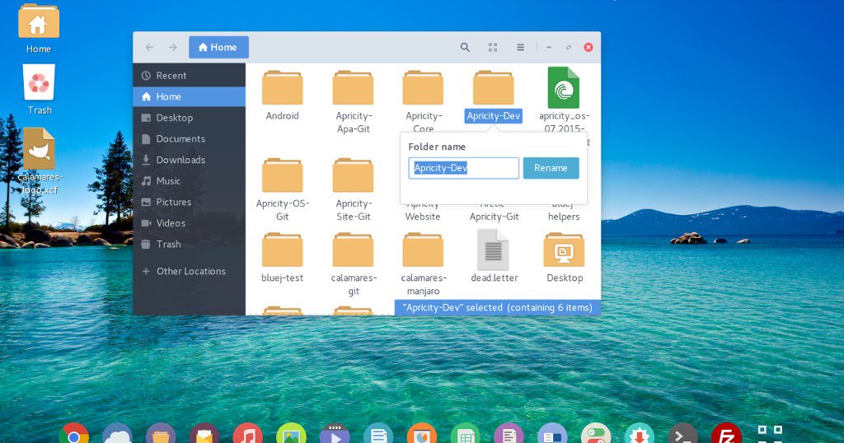844x443 pixels.
Task: Show the applications grid in the dock
Action: tap(770, 433)
